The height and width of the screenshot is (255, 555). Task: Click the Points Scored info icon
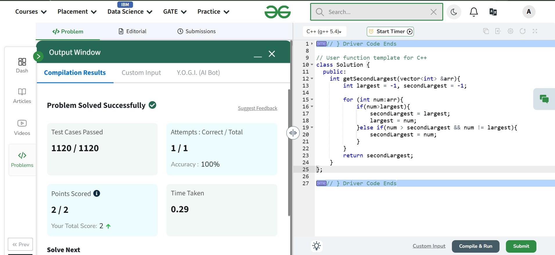(97, 193)
